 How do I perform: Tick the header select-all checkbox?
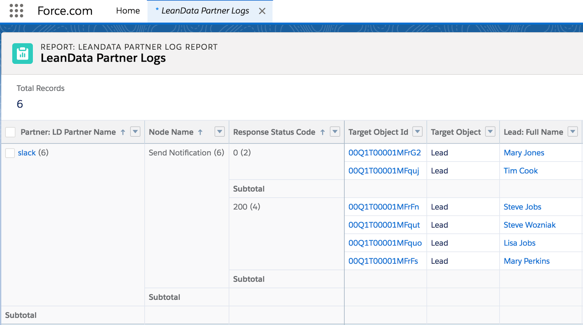[x=11, y=132]
